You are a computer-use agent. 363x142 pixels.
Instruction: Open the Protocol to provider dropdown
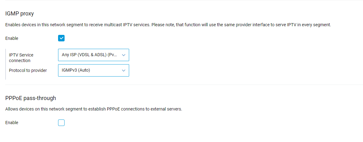pyautogui.click(x=94, y=70)
